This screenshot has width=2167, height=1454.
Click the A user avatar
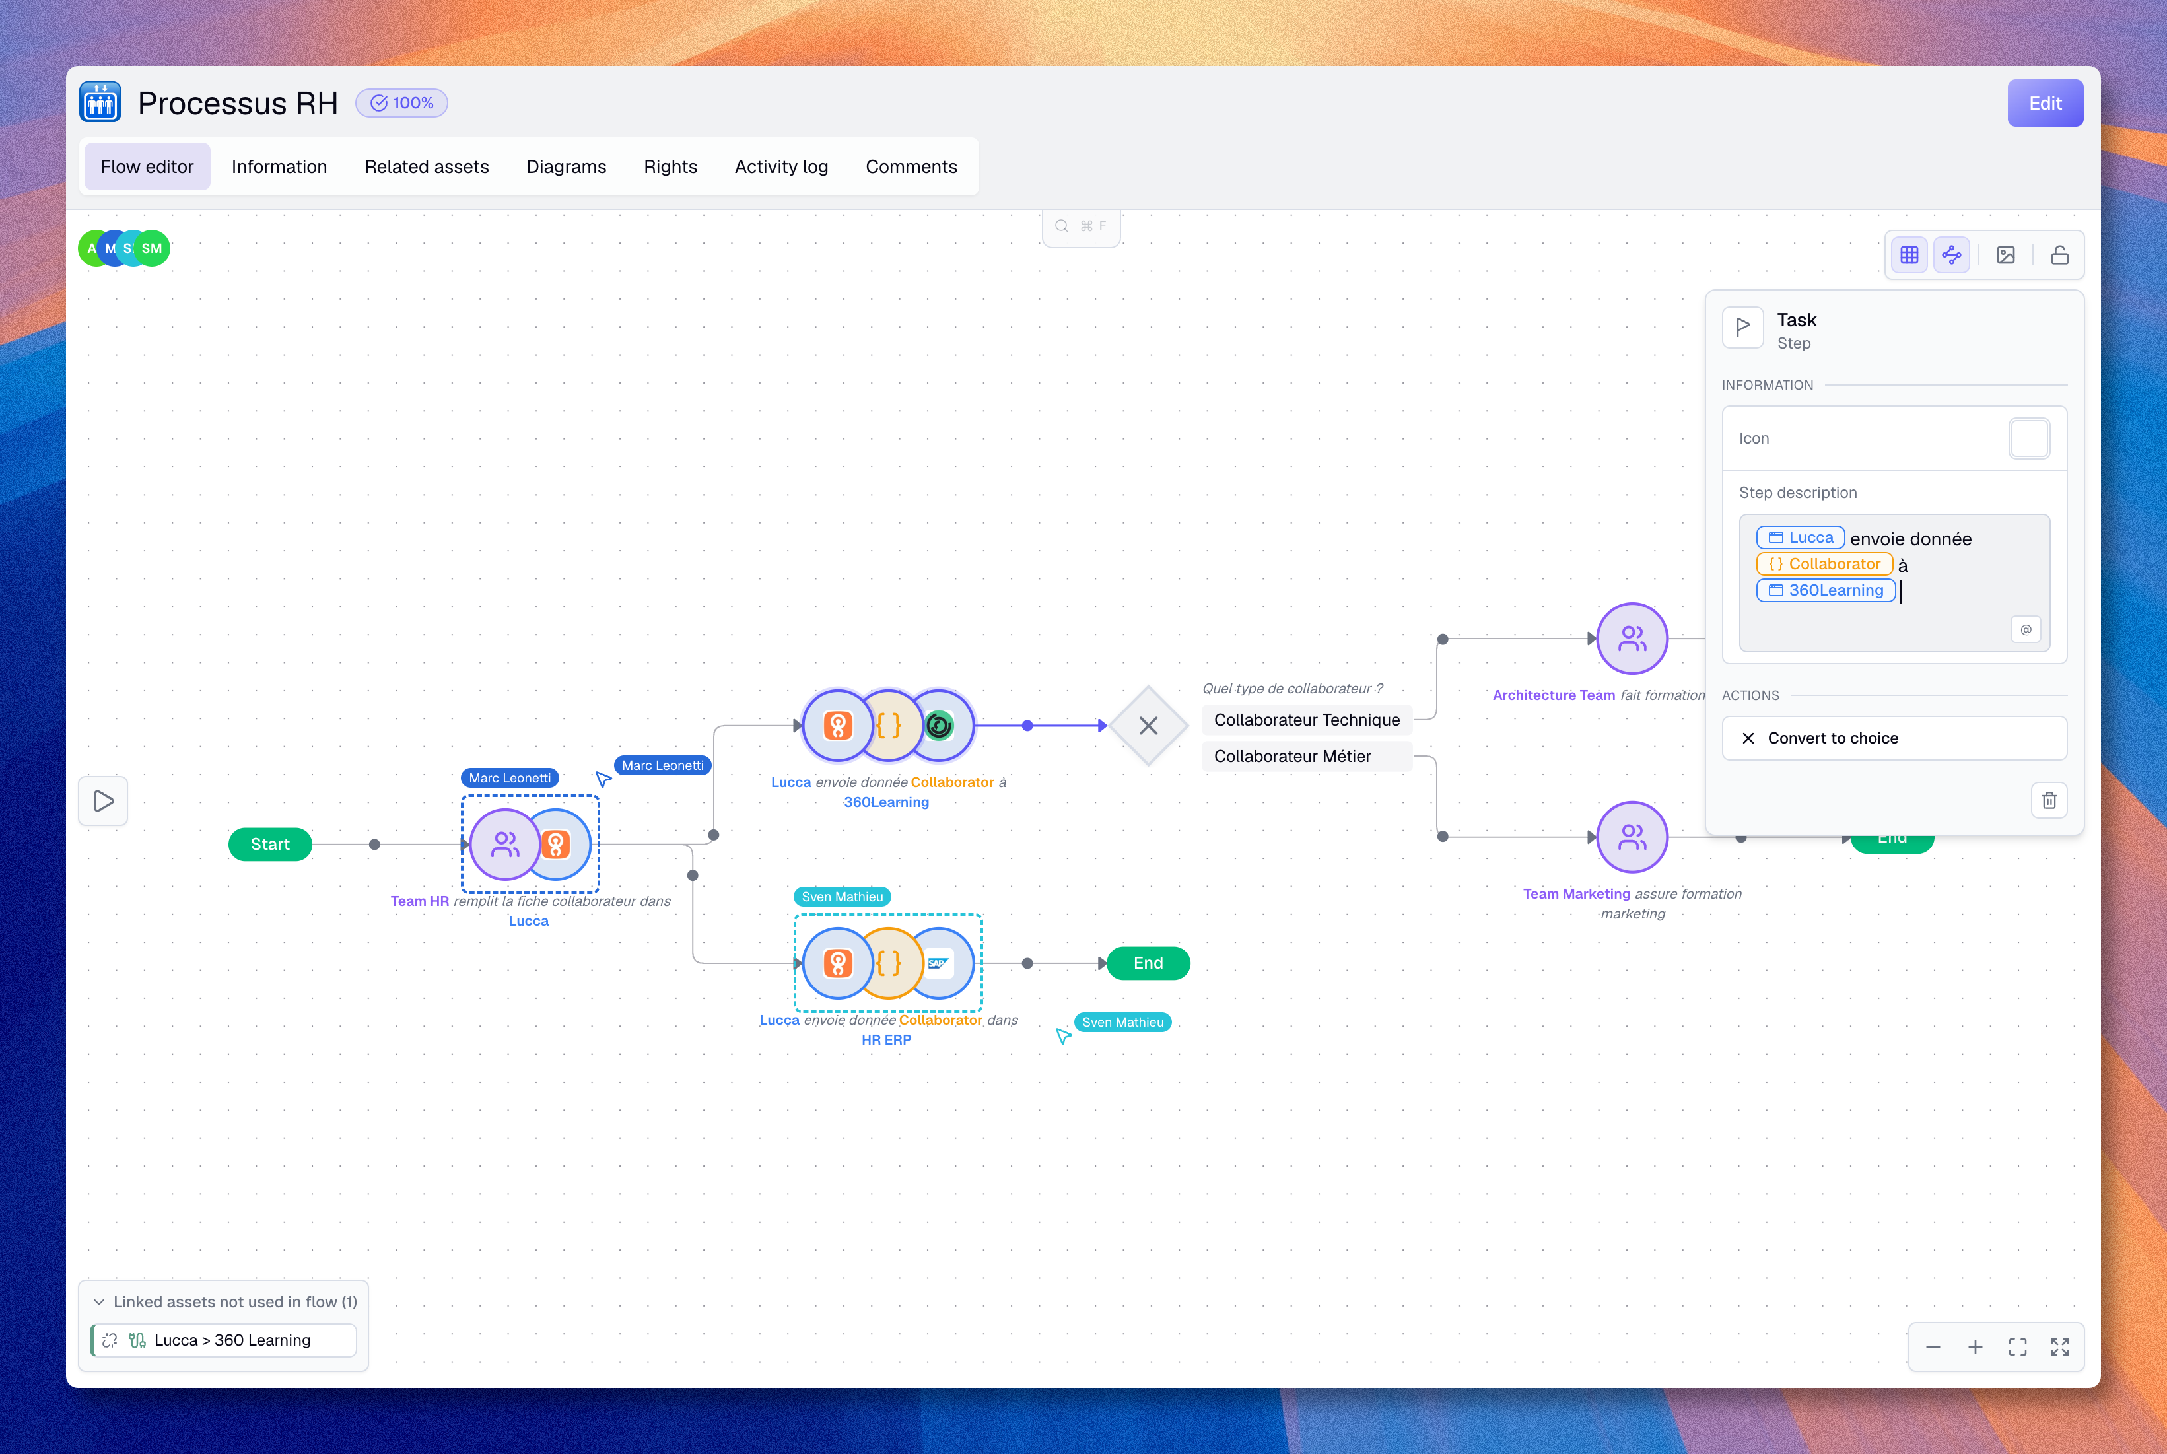tap(90, 248)
